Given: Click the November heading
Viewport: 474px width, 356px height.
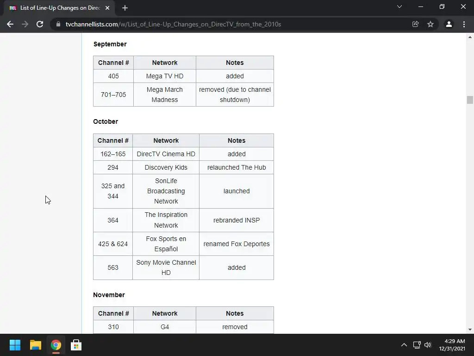Looking at the screenshot, I should coord(109,295).
